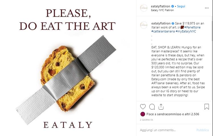213x136 pixels.
Task: Click the Eataly profile avatar in header
Action: [144, 8]
